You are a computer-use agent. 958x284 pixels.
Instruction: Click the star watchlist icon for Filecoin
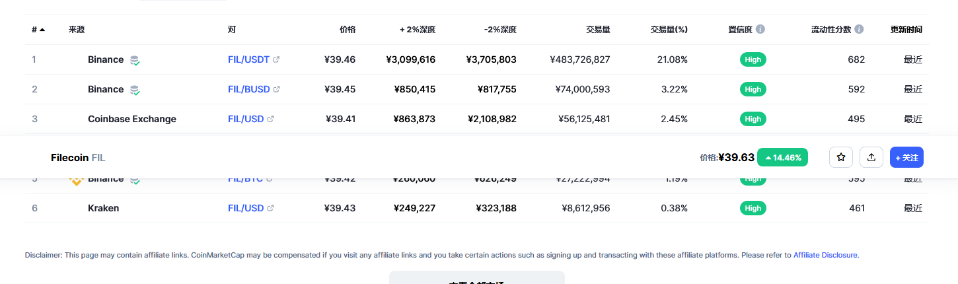click(841, 157)
